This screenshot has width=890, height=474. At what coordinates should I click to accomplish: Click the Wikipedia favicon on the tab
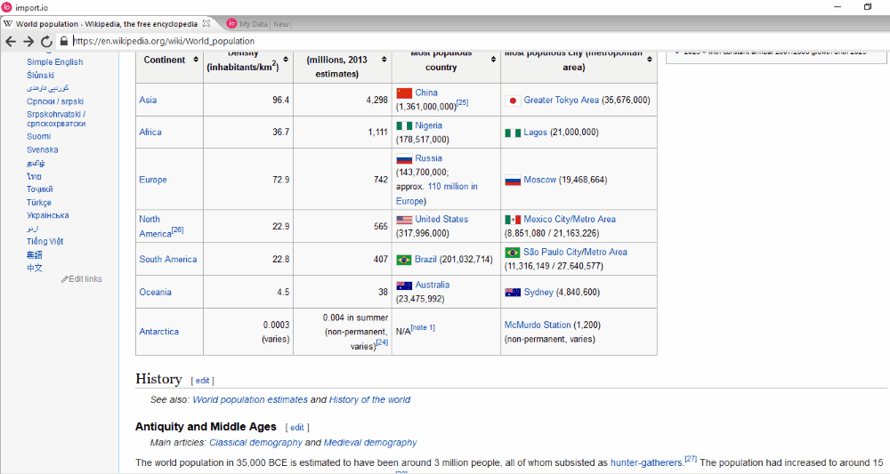8,24
